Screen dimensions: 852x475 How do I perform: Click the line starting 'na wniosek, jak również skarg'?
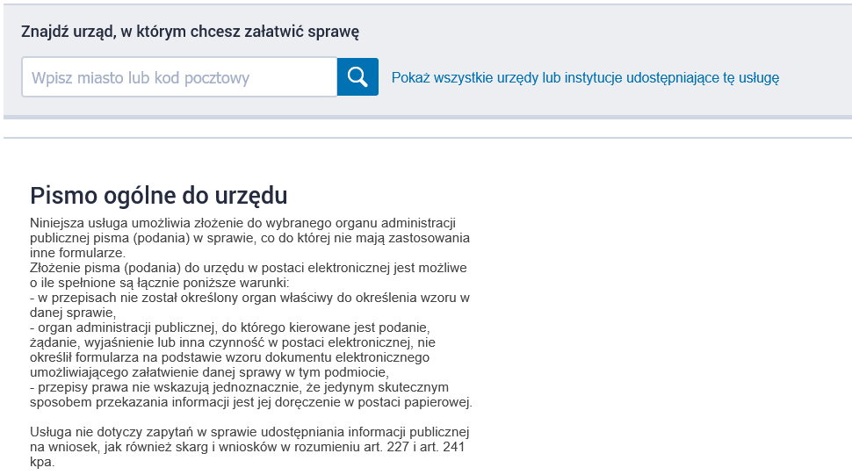pyautogui.click(x=247, y=447)
